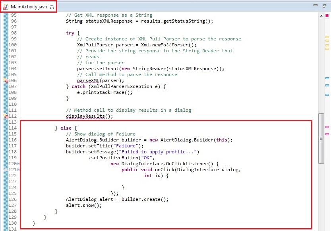Click line number 114 in the gutter
The width and height of the screenshot is (331, 231).
coord(13,128)
